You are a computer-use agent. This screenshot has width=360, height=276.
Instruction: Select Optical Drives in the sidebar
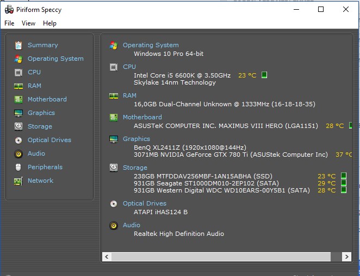(49, 140)
